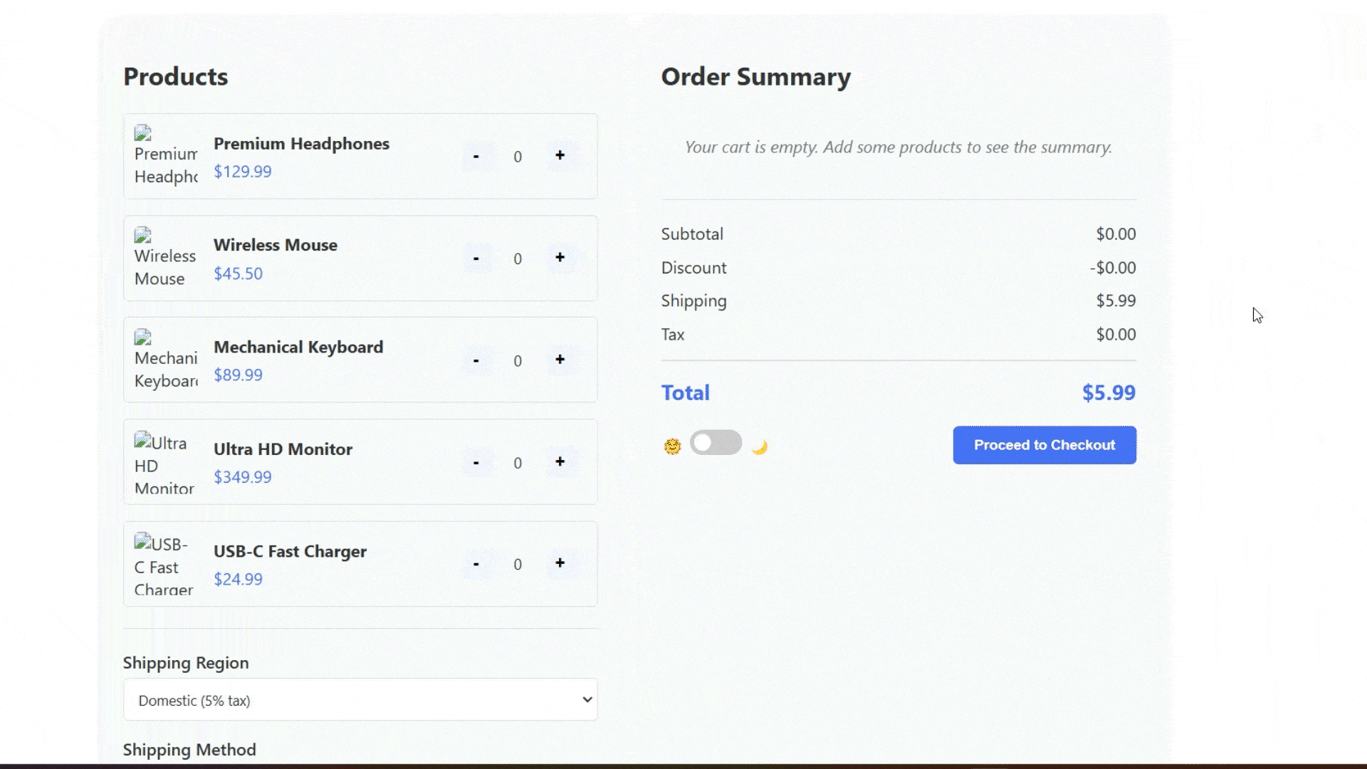Toggle the dark mode switch
1367x769 pixels.
(716, 443)
